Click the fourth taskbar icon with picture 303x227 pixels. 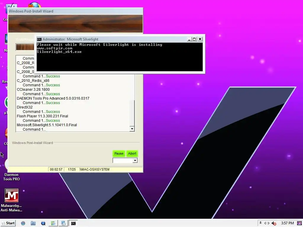(x=53, y=223)
